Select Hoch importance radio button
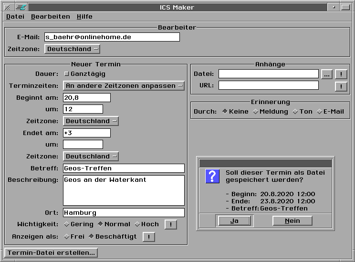Image resolution: width=355 pixels, height=262 pixels. tap(137, 224)
